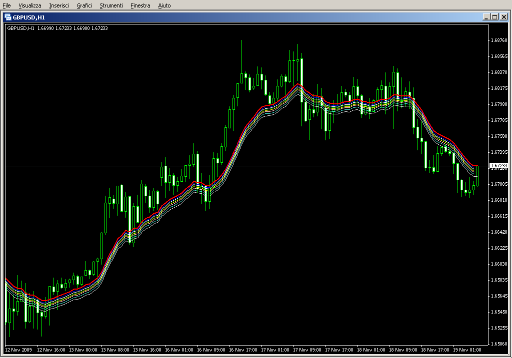Close the GBPUSD,H1 chart window
Image resolution: width=512 pixels, height=358 pixels.
pos(504,17)
